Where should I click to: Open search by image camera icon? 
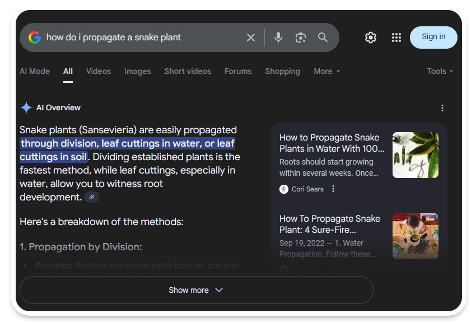[x=301, y=38]
